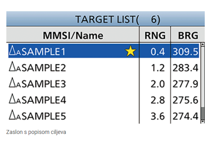223x149 pixels.
Task: Sort by BRG column header
Action: 188,35
